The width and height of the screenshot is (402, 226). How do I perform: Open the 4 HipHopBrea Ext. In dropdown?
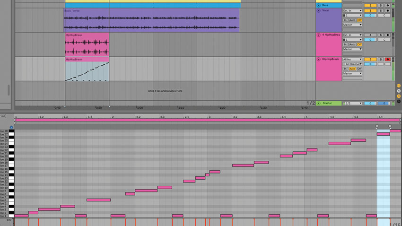(x=352, y=35)
